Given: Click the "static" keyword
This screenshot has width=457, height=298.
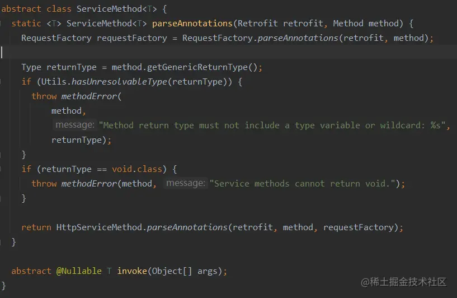Looking at the screenshot, I should tap(26, 24).
